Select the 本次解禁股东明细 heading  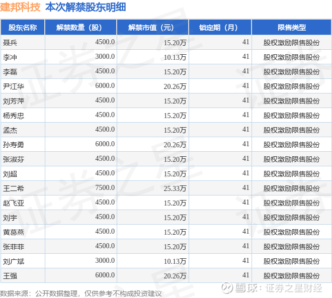(x=86, y=7)
